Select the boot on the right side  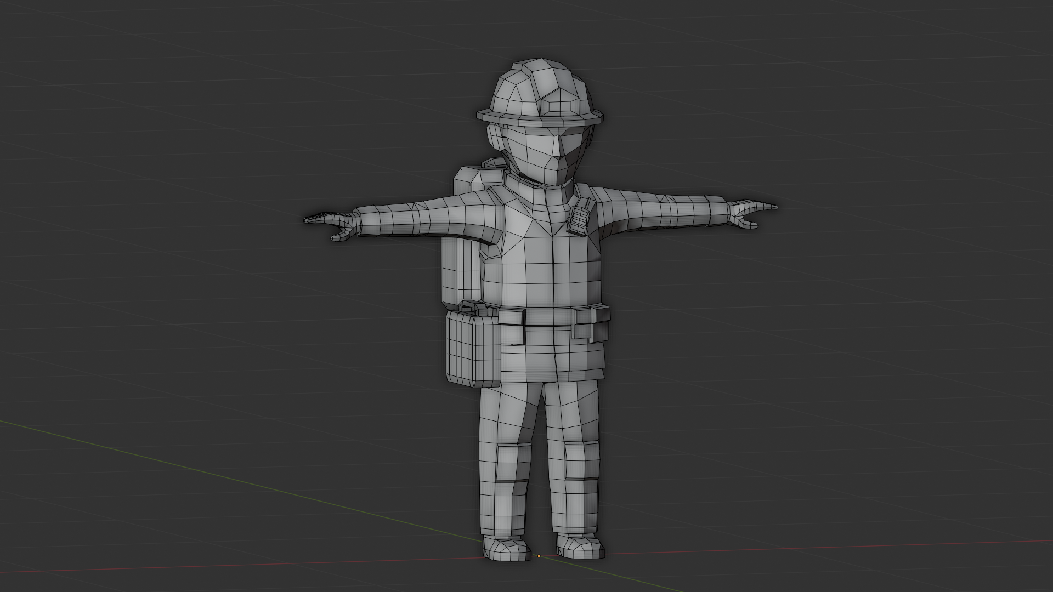coord(580,545)
